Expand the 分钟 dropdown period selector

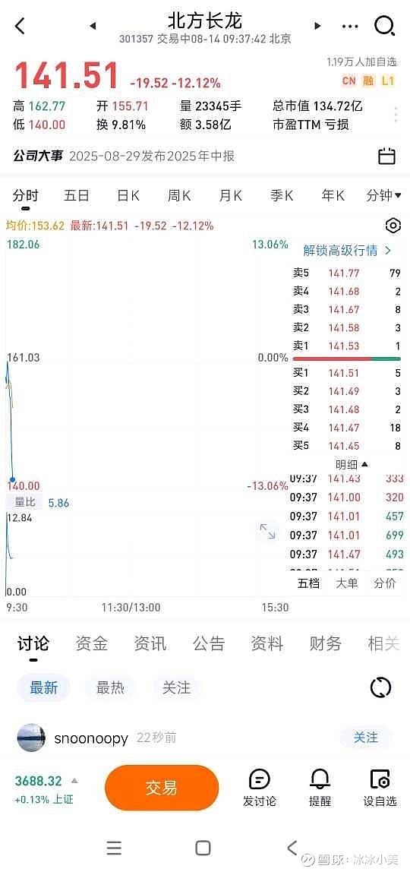point(384,195)
